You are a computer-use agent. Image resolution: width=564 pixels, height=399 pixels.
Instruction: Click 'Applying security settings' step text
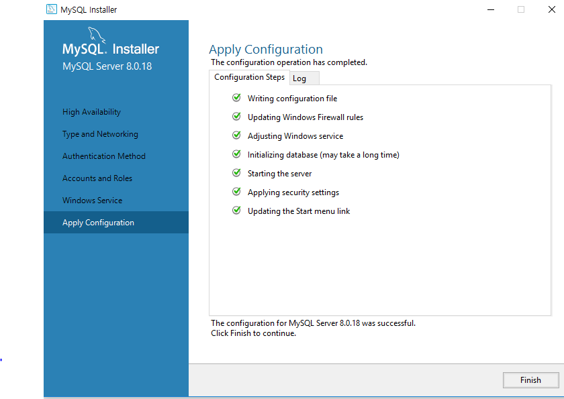point(293,192)
